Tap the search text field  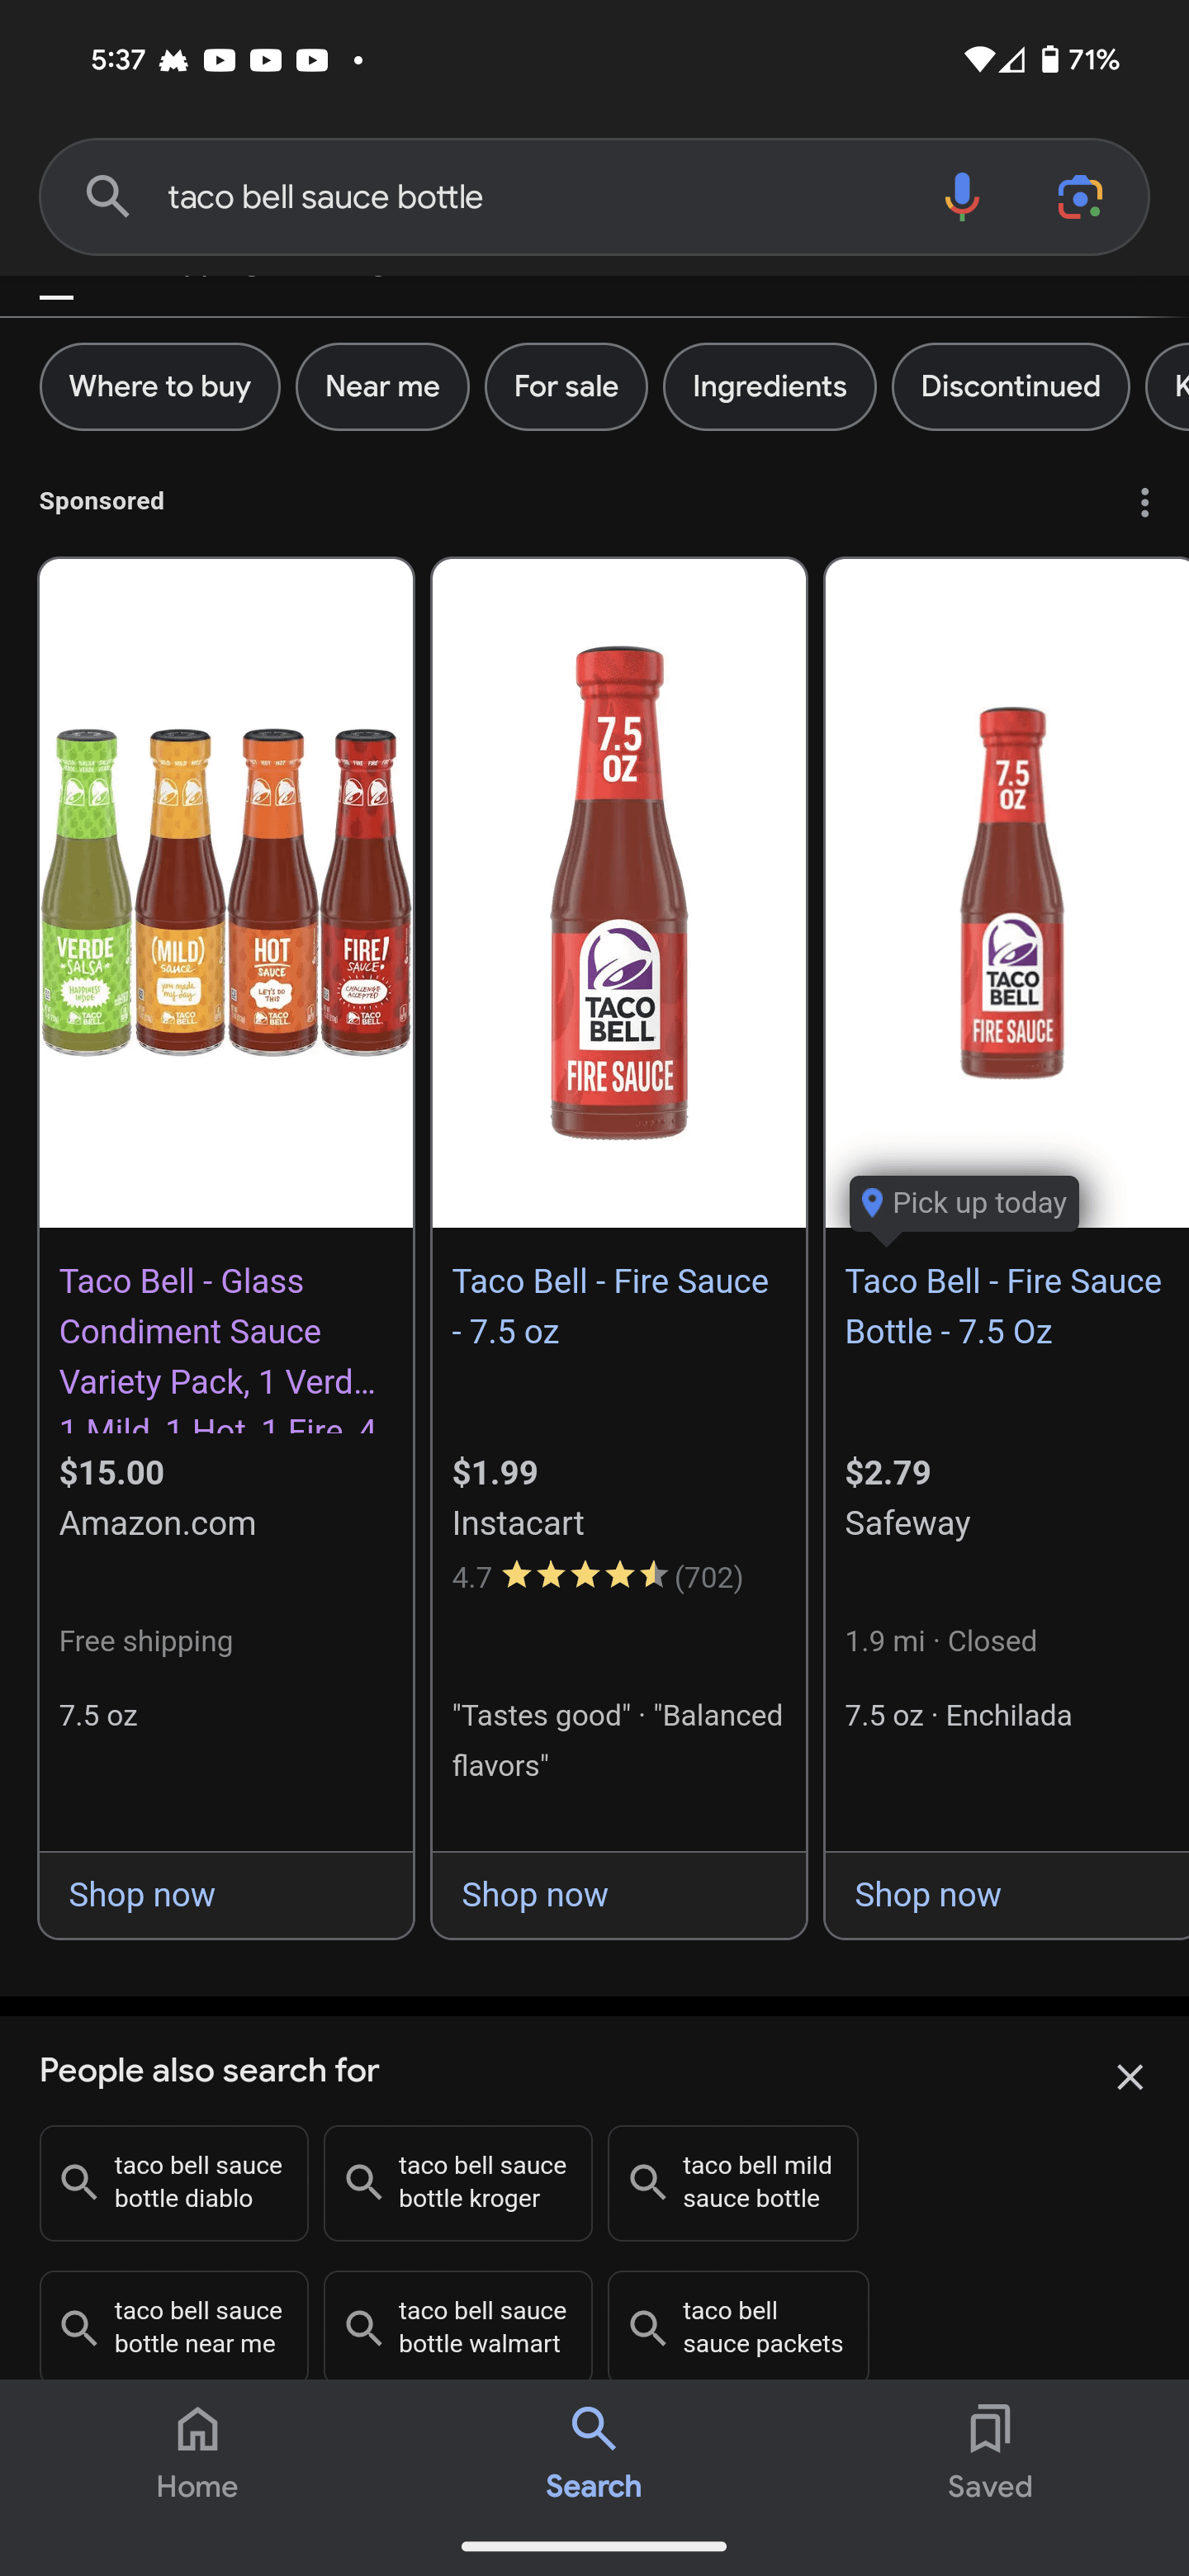520,197
